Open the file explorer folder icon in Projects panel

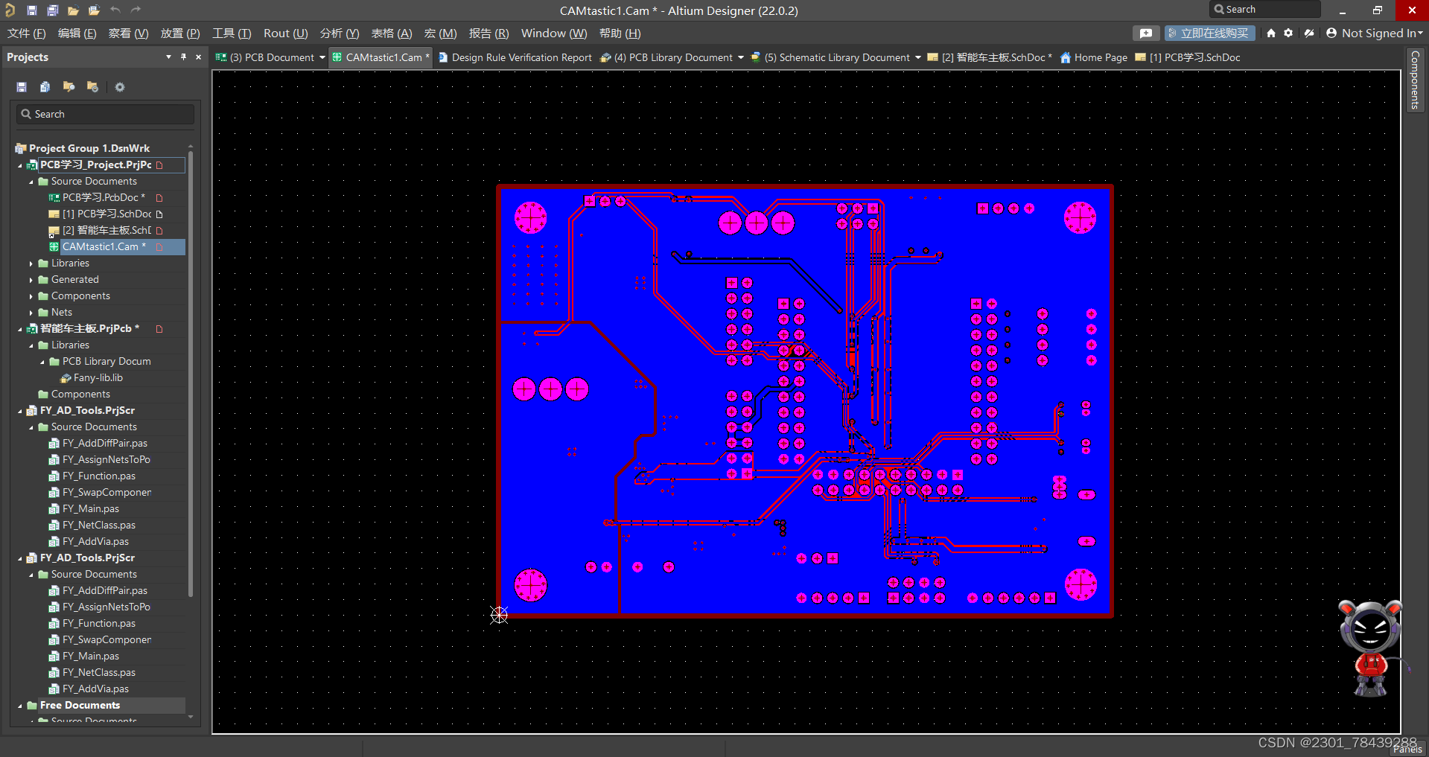69,87
